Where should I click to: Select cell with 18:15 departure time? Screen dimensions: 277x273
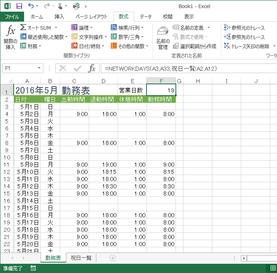(x=103, y=172)
